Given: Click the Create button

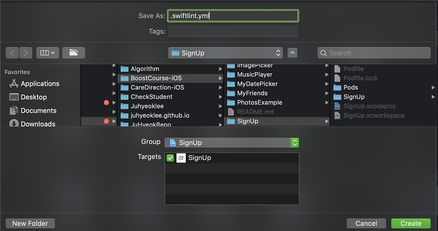Looking at the screenshot, I should (x=411, y=223).
